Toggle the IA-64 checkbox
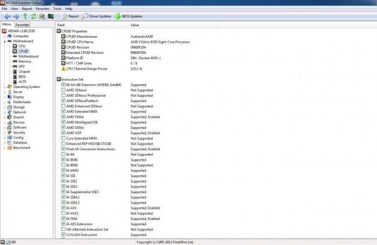 (63, 154)
